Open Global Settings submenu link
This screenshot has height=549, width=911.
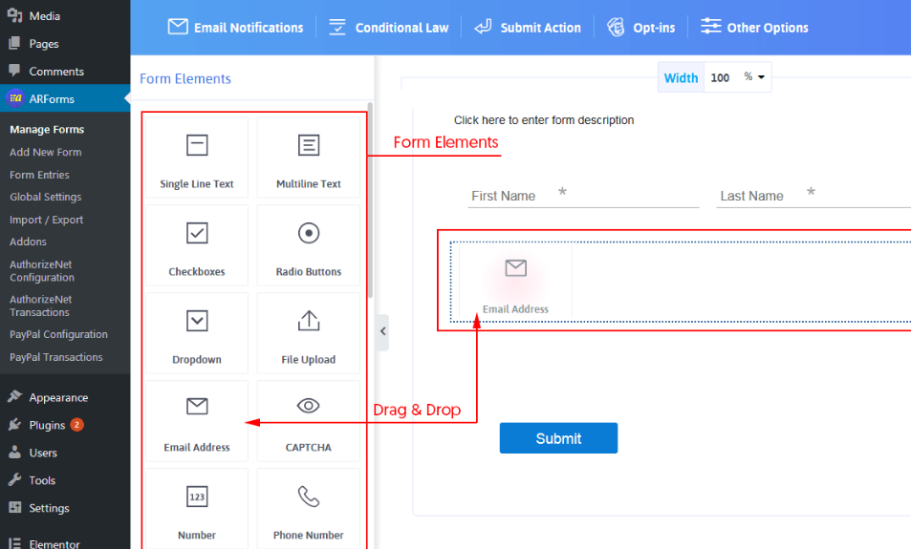pos(45,197)
